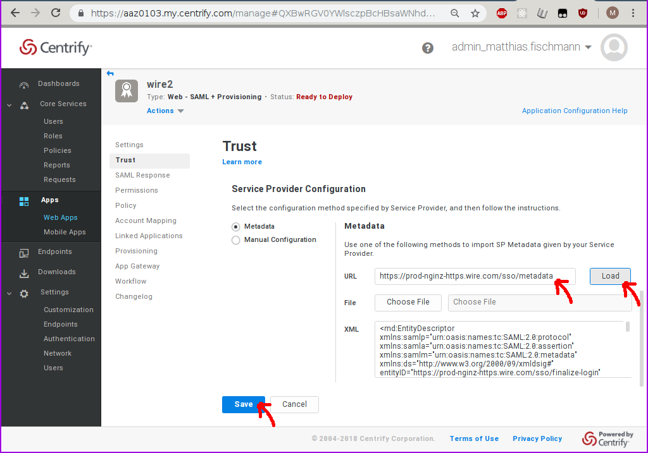648x453 pixels.
Task: Click the Apps grid icon
Action: click(24, 202)
